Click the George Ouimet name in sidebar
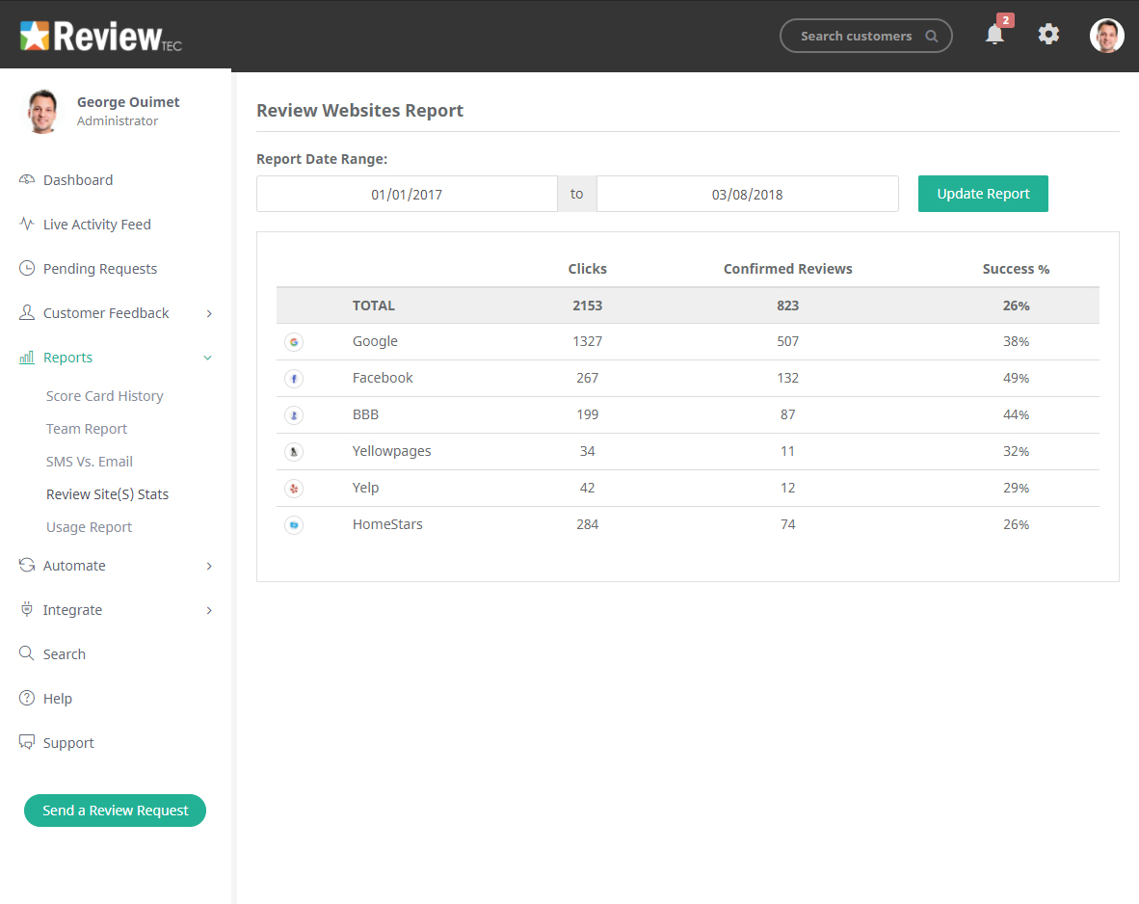1139x904 pixels. (x=128, y=102)
